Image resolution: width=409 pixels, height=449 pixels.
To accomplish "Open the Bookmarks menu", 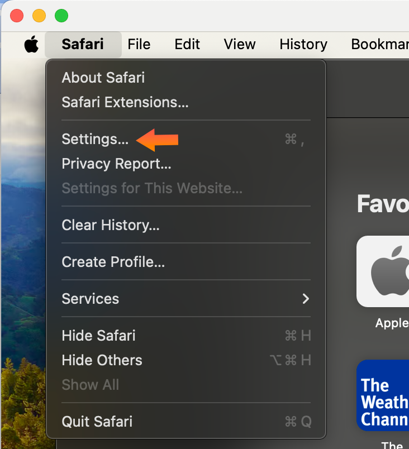I will (x=380, y=44).
